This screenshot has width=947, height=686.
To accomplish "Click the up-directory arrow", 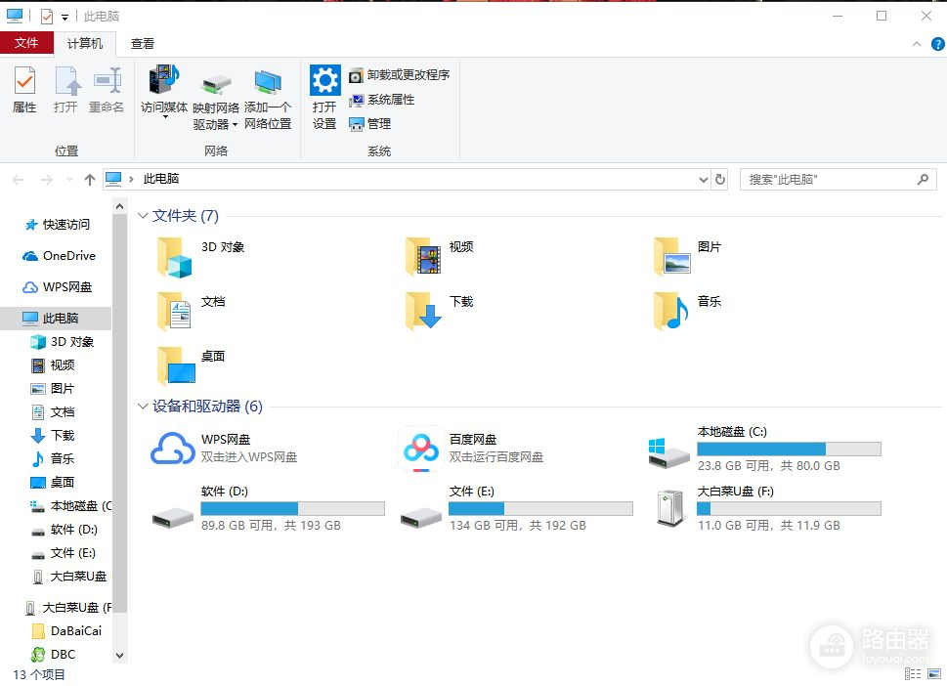I will [90, 180].
